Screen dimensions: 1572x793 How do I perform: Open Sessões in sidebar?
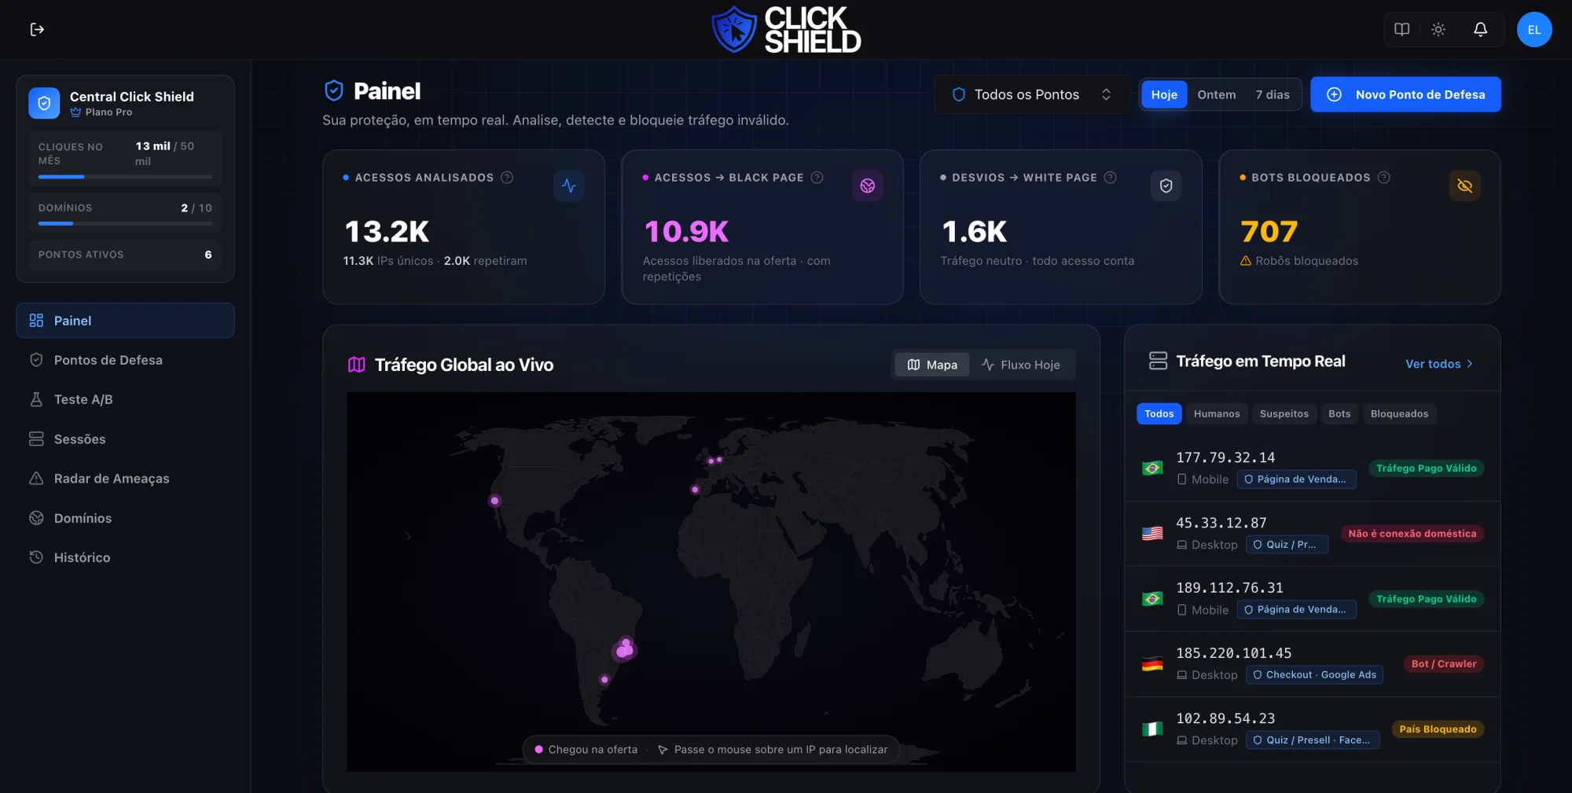tap(125, 439)
